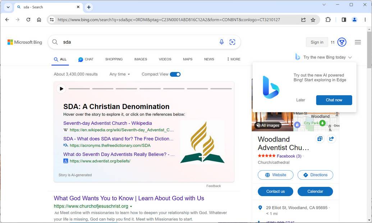The width and height of the screenshot is (372, 223).
Task: Share the Woodland Adventist Church listing
Action: click(x=331, y=139)
